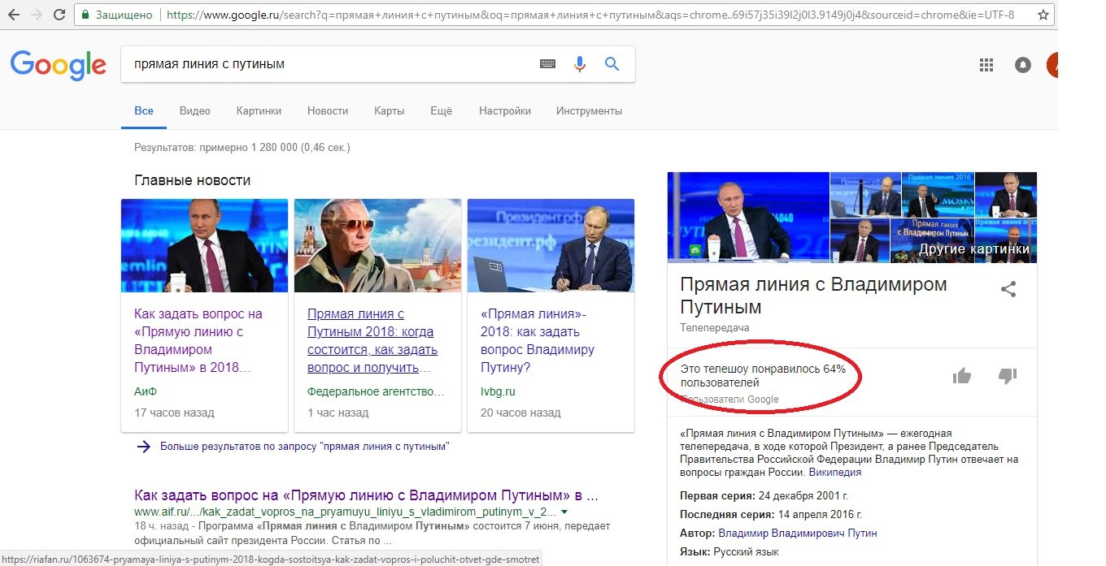Click Телепередача subtitle in knowledge panel
The width and height of the screenshot is (1106, 566).
pos(714,328)
